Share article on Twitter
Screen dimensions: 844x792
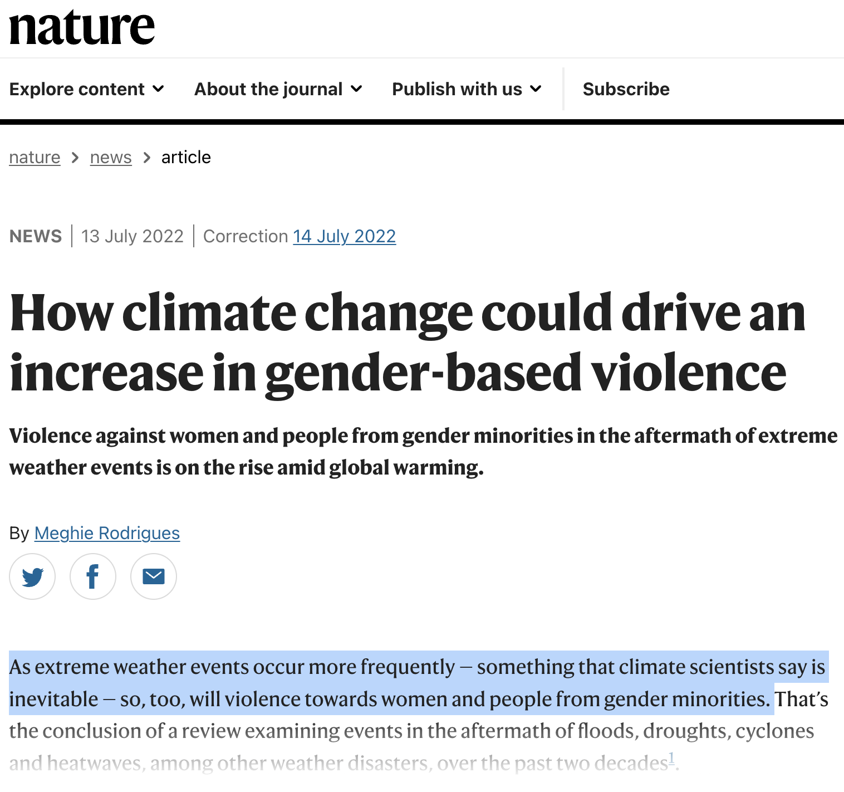coord(32,576)
